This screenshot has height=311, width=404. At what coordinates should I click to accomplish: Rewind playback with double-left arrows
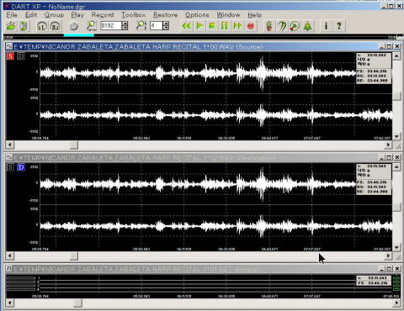pyautogui.click(x=187, y=26)
